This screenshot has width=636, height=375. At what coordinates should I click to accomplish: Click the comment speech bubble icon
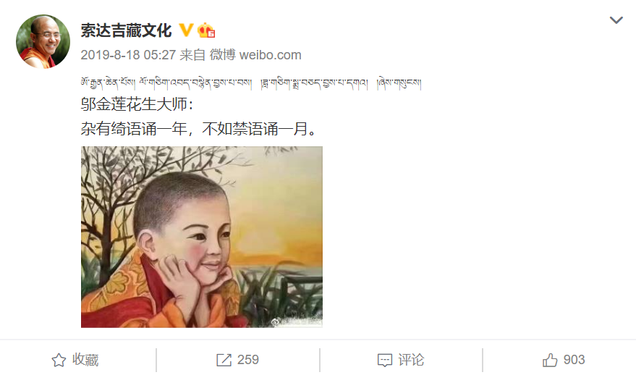click(x=385, y=360)
